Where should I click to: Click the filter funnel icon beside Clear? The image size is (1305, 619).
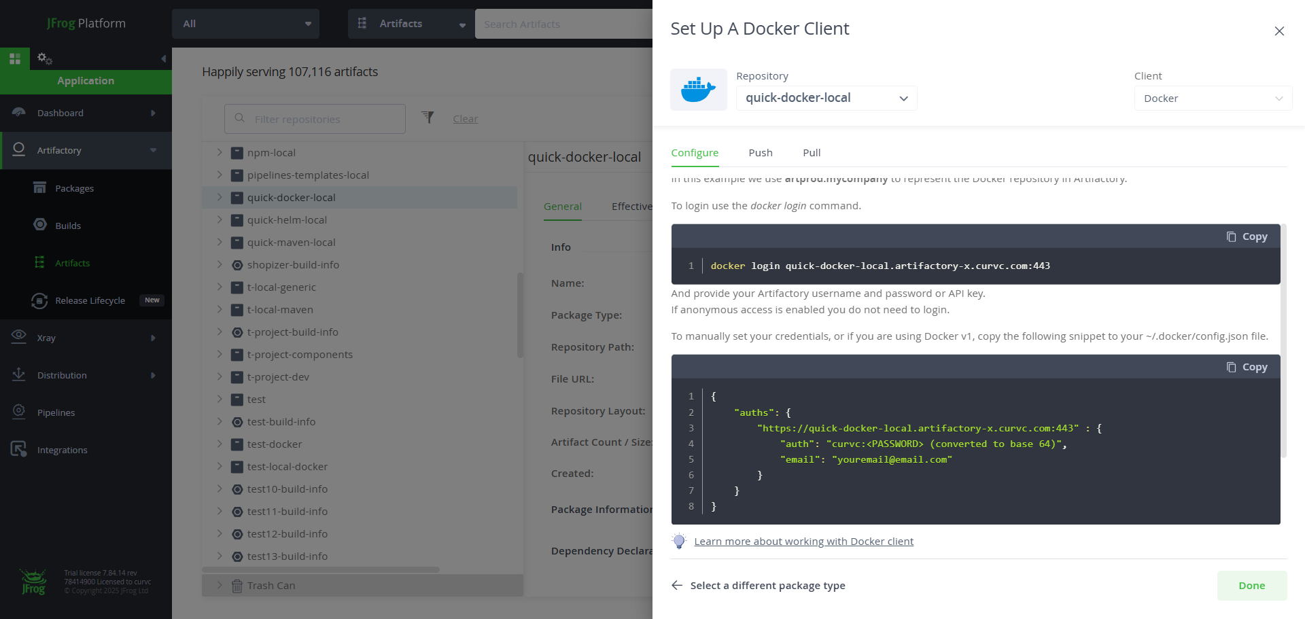tap(428, 118)
